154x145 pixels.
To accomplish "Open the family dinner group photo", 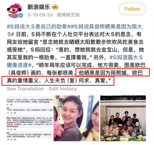I will click(123, 118).
